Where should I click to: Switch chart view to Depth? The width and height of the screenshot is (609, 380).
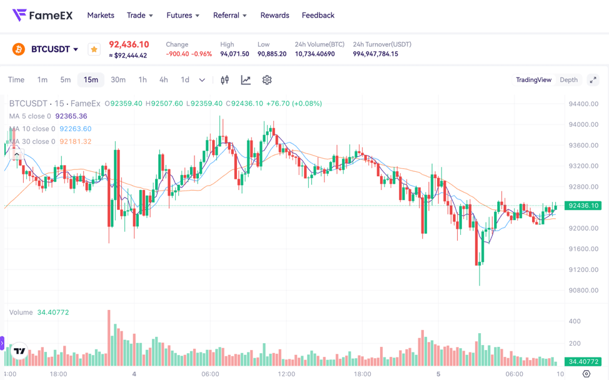(x=568, y=80)
